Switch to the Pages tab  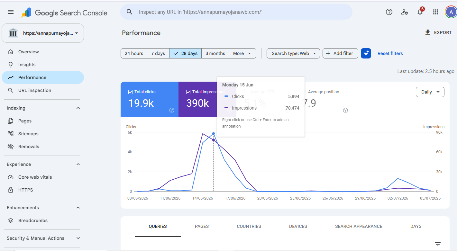[x=202, y=226]
